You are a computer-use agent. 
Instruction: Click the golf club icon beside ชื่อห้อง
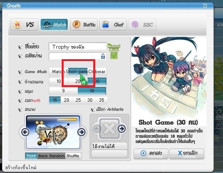point(20,46)
